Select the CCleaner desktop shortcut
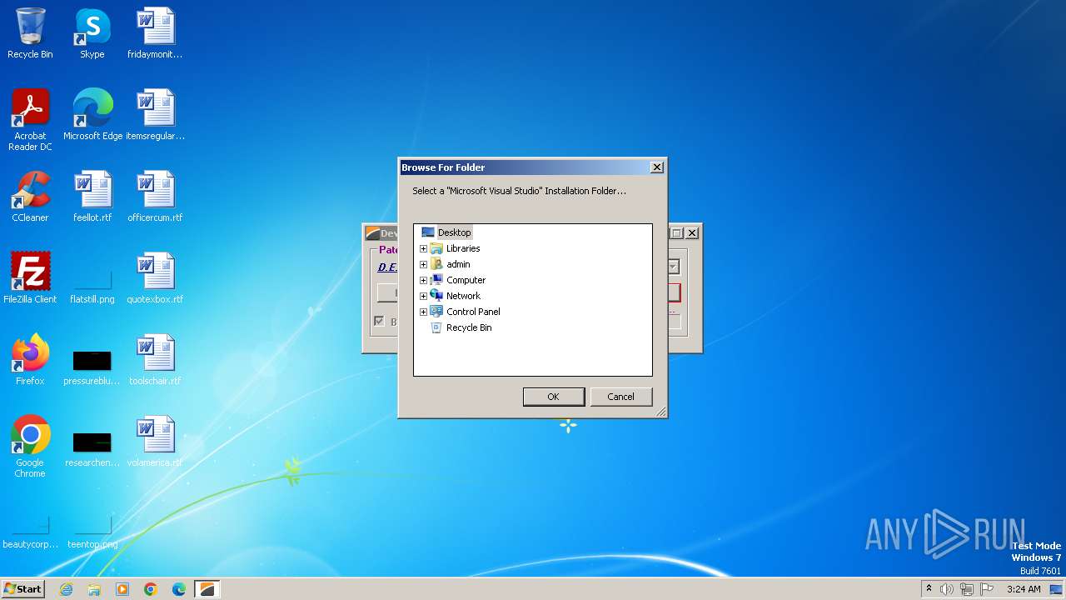The image size is (1066, 600). pos(30,197)
